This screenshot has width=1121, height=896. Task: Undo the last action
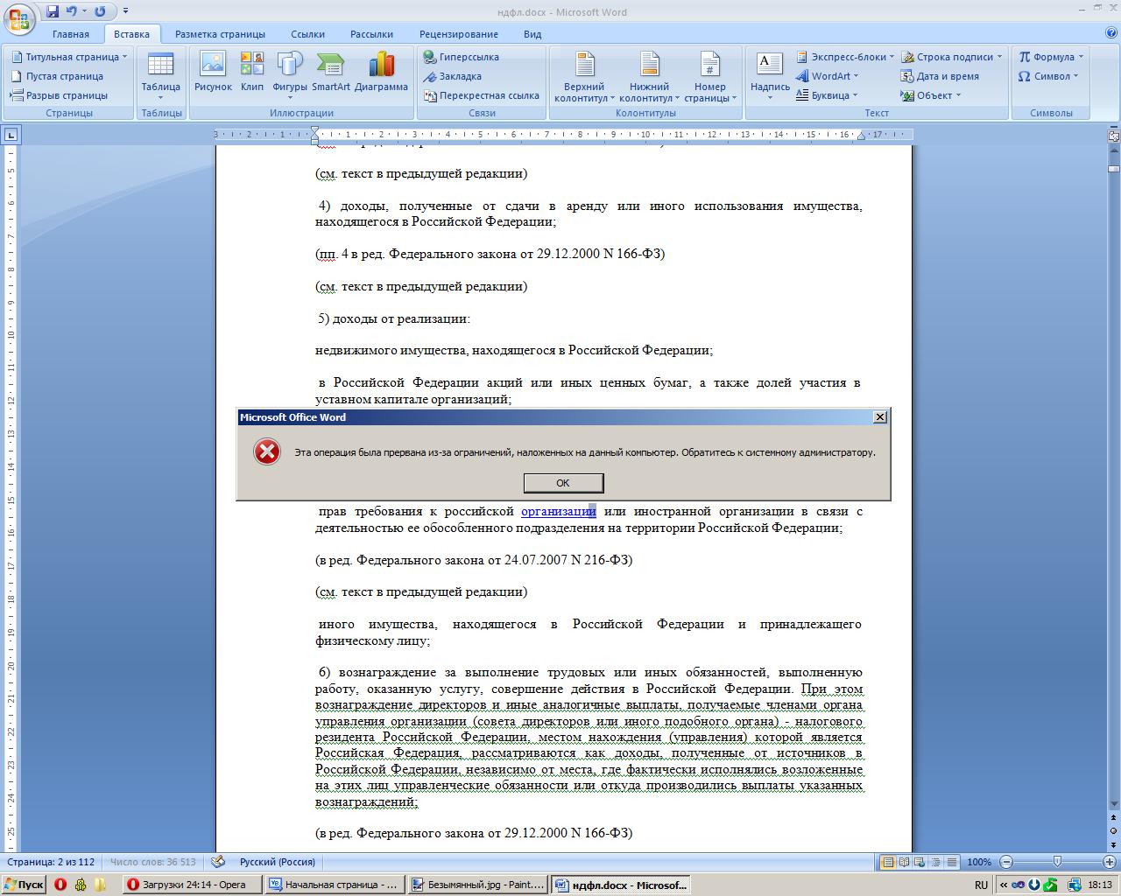click(72, 11)
